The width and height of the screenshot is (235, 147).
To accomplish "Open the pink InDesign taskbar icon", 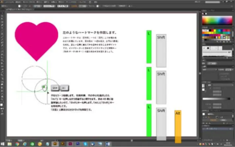I will (70, 144).
